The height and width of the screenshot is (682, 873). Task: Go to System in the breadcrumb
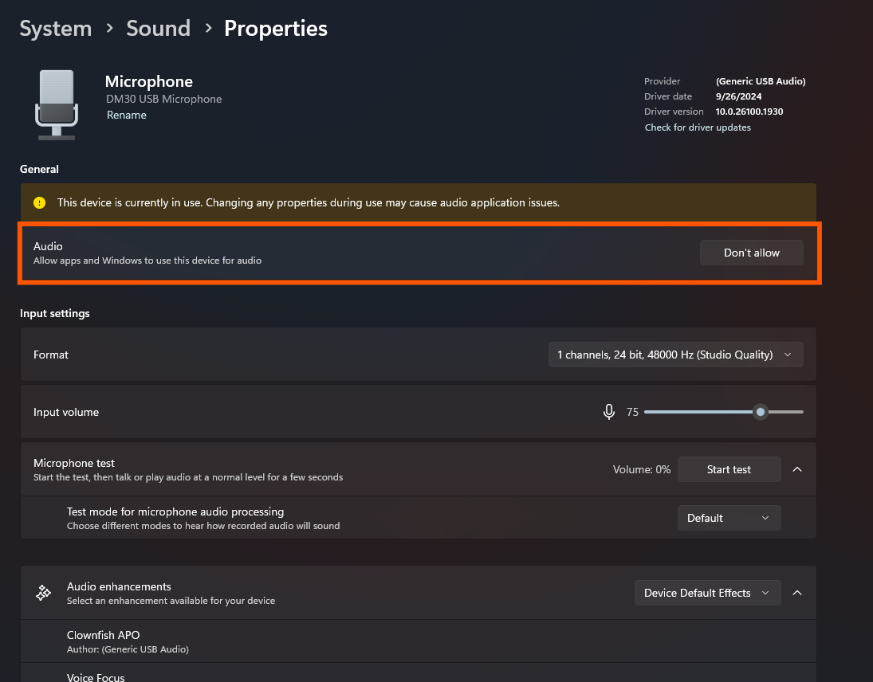tap(55, 29)
